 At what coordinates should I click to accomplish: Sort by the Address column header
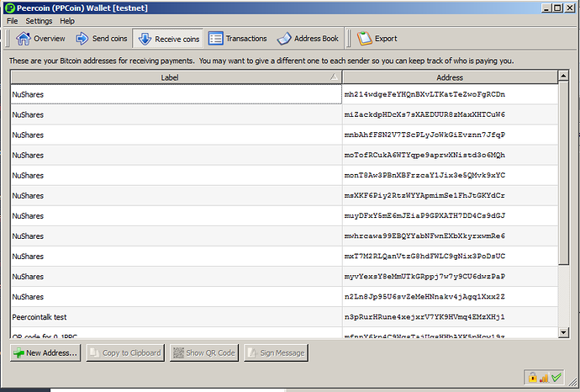click(x=450, y=77)
